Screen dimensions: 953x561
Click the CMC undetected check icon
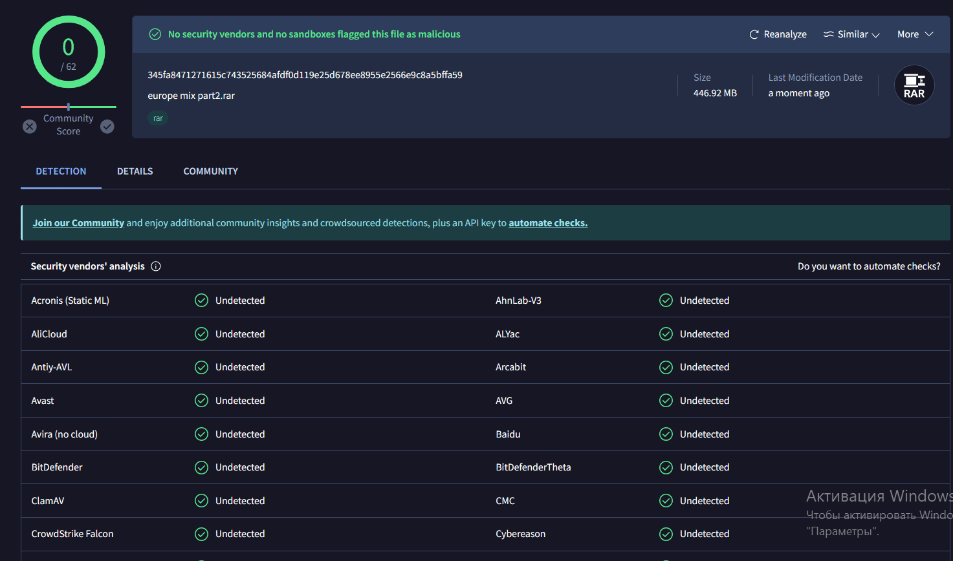(666, 501)
